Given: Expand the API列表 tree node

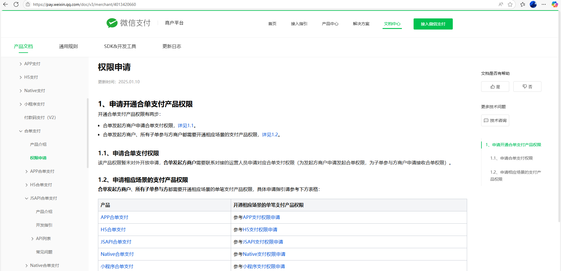Looking at the screenshot, I should [x=32, y=239].
